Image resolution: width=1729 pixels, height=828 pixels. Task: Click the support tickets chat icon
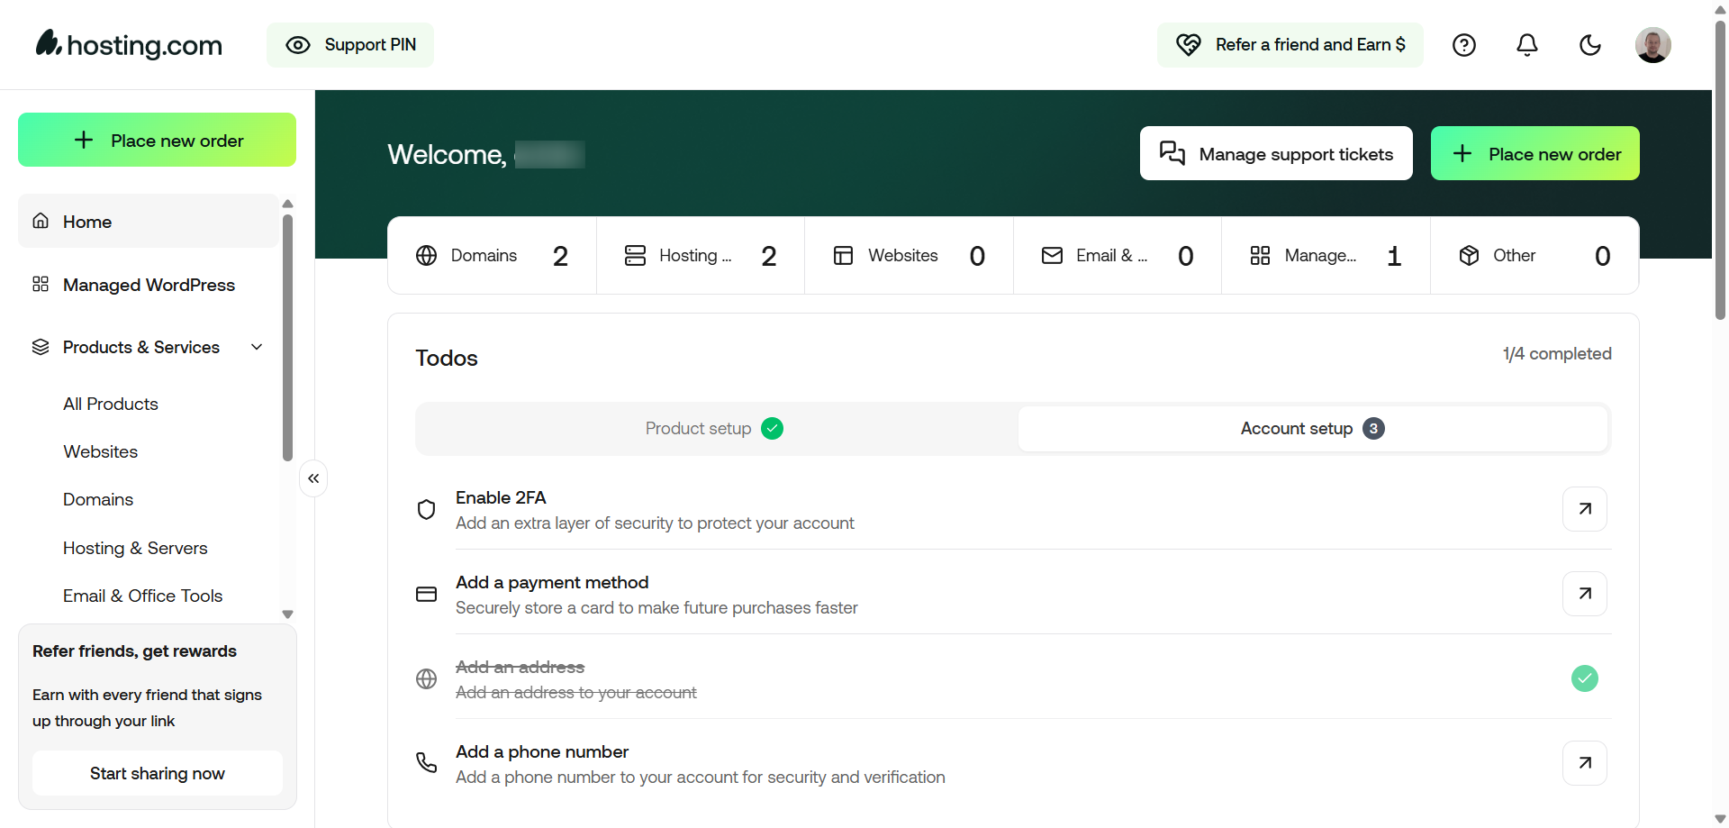pyautogui.click(x=1172, y=153)
